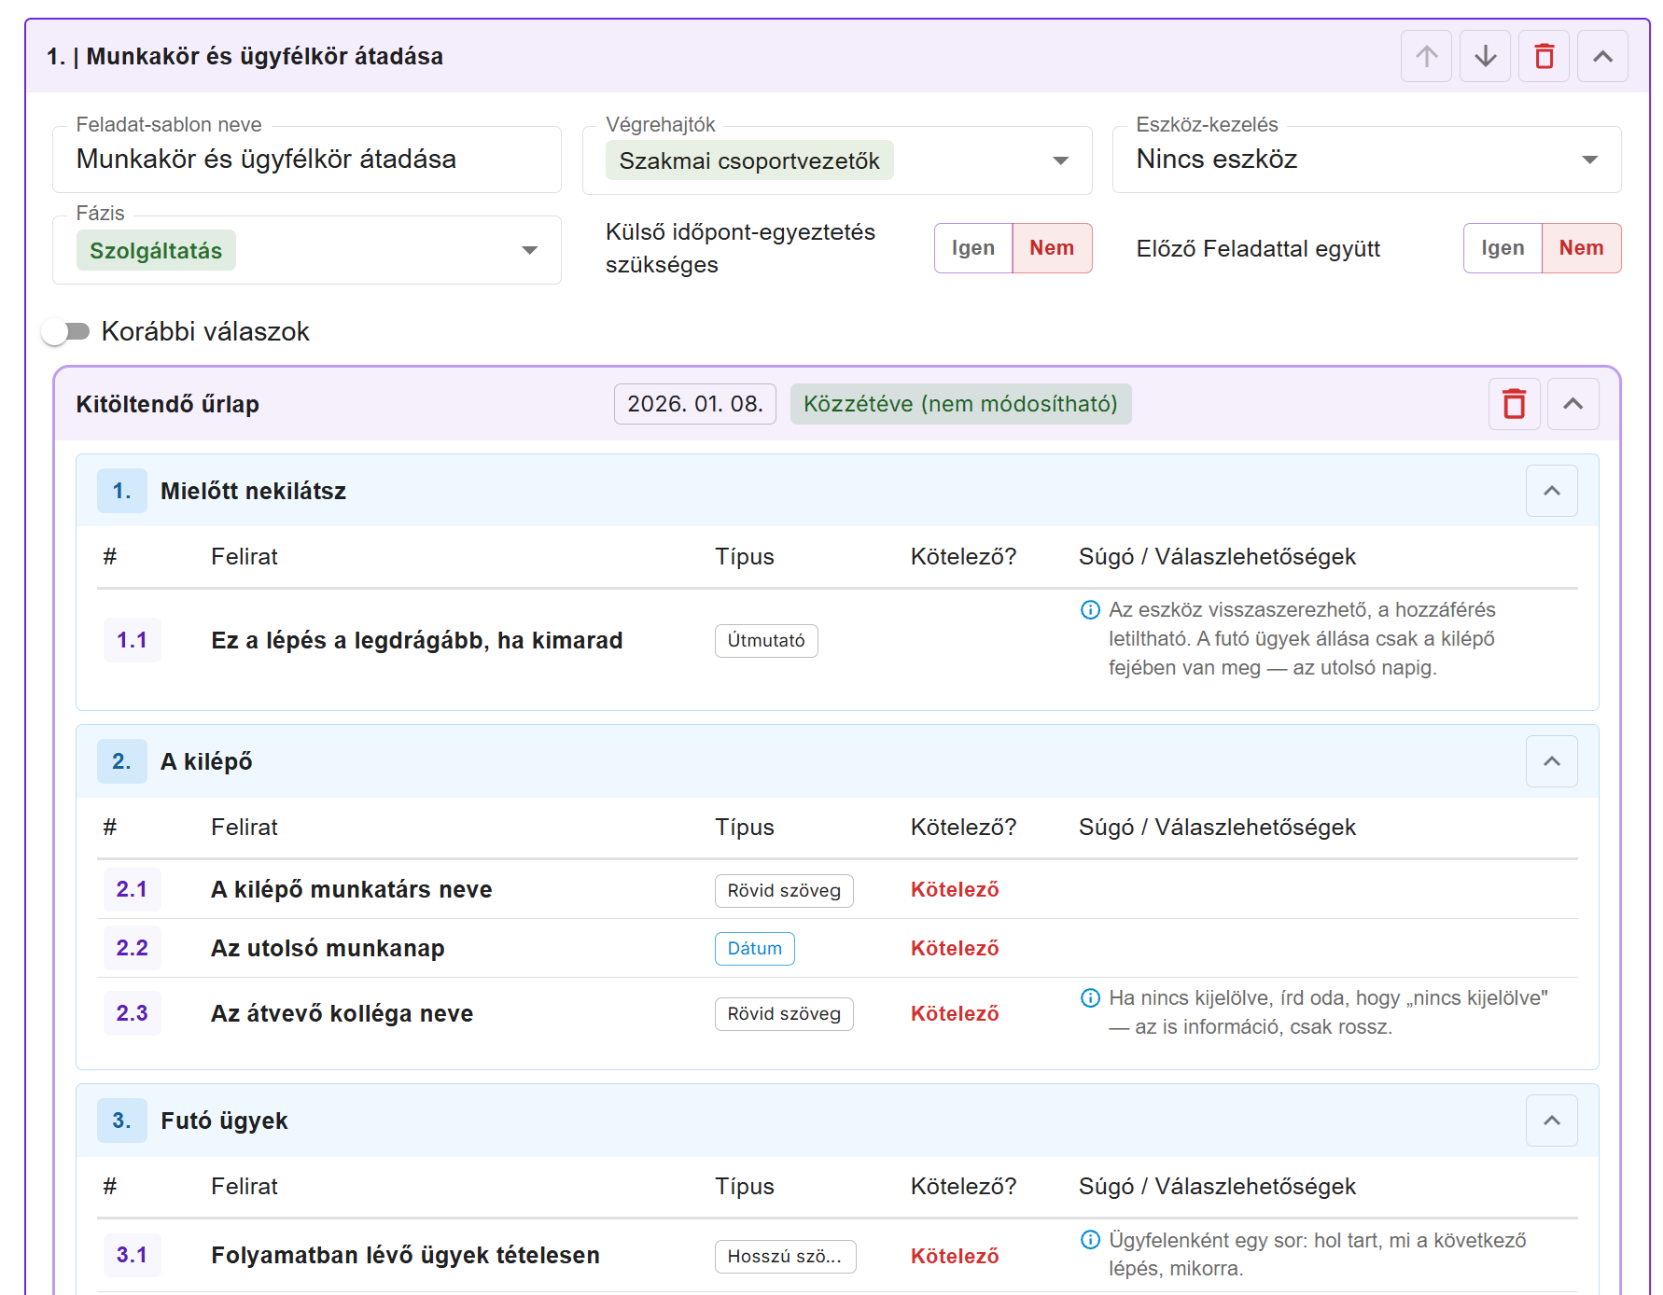Click section number 3. badge

click(122, 1121)
